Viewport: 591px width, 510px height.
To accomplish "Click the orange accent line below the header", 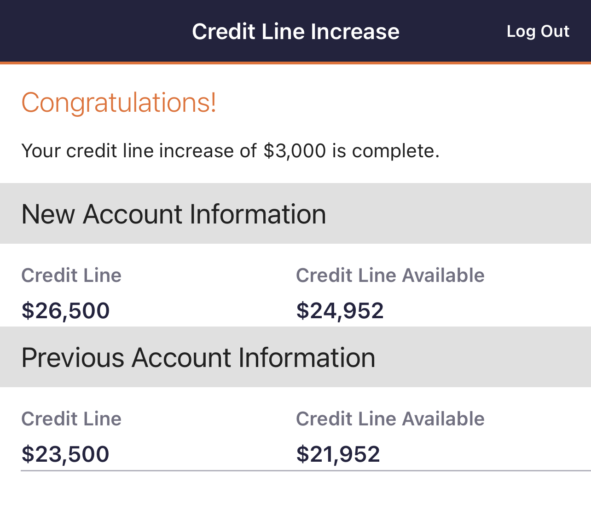I will click(x=295, y=63).
